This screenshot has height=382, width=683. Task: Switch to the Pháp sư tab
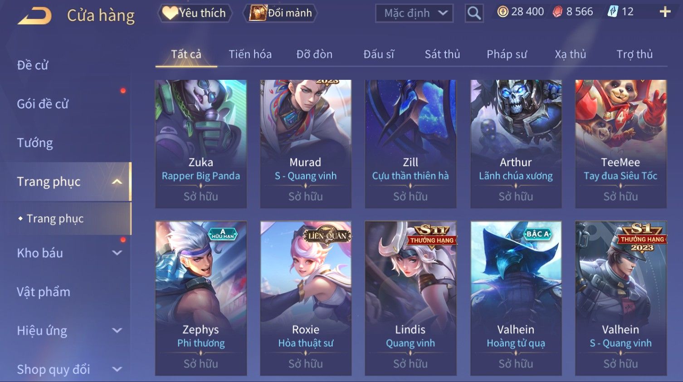(x=507, y=54)
